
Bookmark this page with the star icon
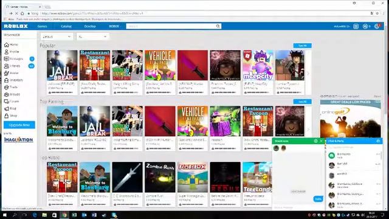[377, 13]
